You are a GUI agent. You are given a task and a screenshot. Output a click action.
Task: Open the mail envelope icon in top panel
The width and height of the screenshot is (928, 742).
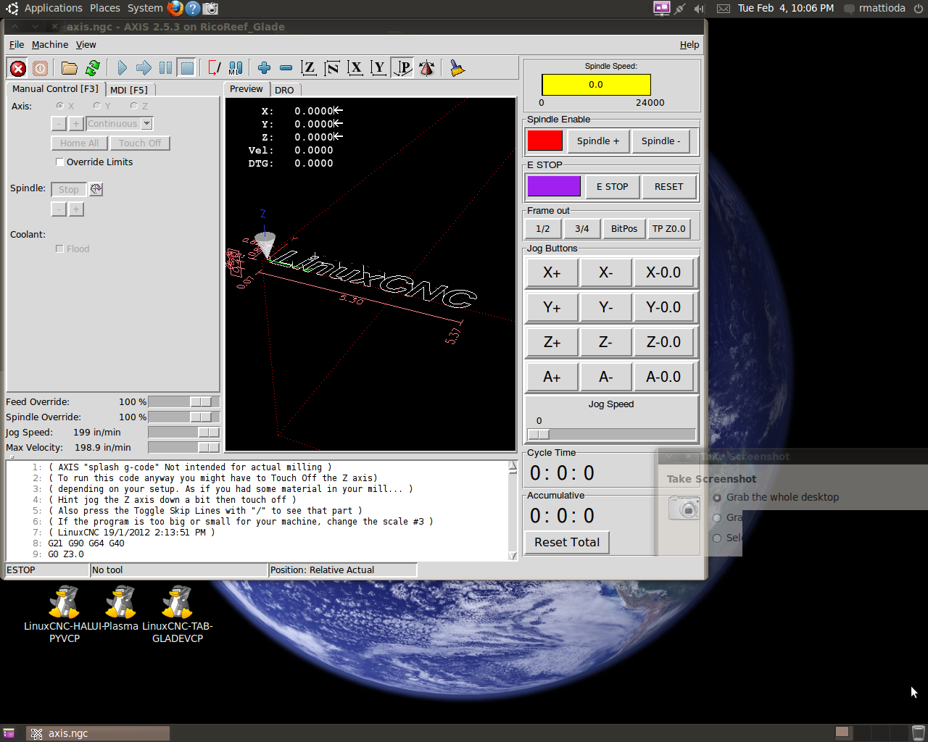coord(723,9)
